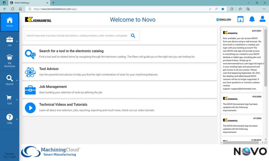Image resolution: width=269 pixels, height=161 pixels.
Task: Click the site info lock icon
Action: pos(30,9)
